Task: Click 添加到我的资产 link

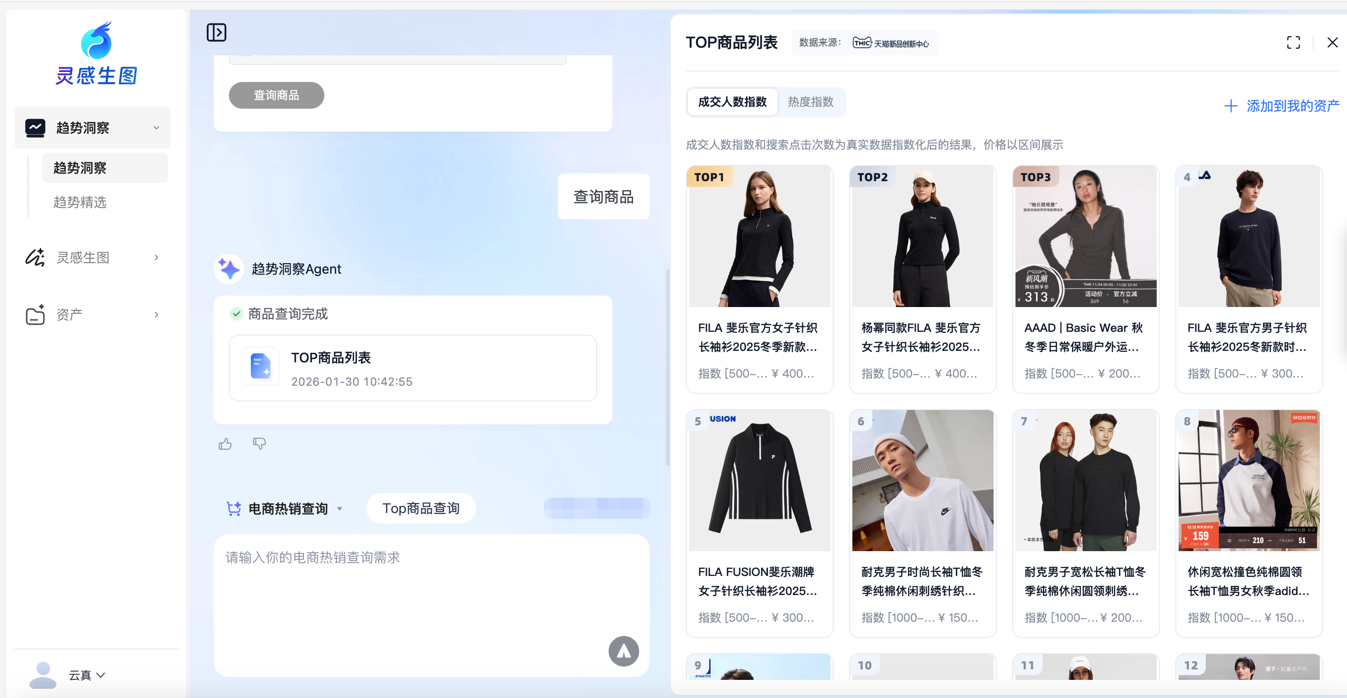Action: tap(1282, 106)
